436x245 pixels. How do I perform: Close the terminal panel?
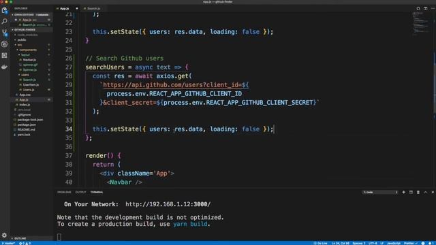(433, 192)
